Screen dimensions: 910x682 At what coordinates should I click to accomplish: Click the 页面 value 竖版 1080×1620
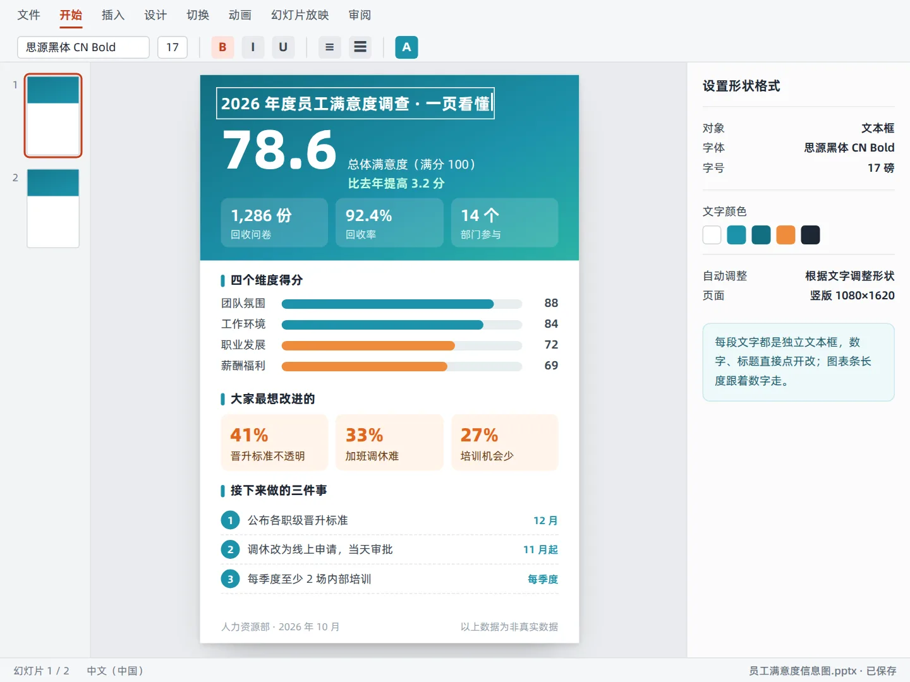[852, 296]
